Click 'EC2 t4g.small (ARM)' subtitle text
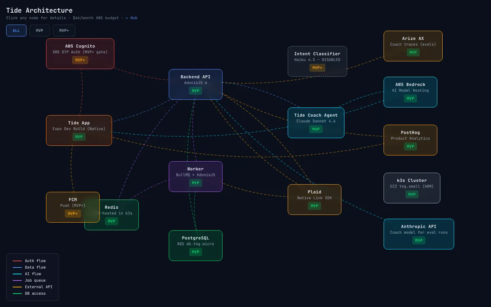This screenshot has height=307, width=491. [x=412, y=186]
